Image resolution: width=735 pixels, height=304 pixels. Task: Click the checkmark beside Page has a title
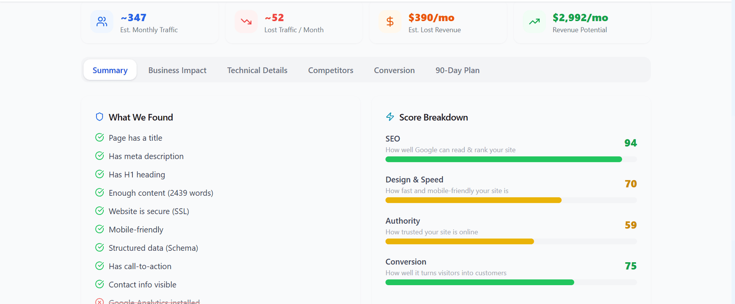tap(100, 138)
